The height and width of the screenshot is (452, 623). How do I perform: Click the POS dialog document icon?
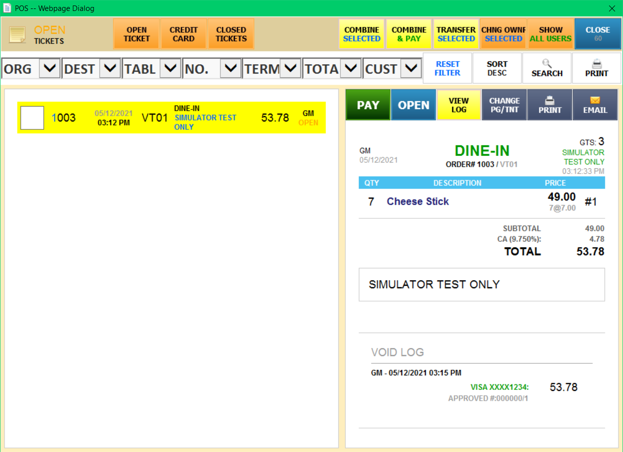click(7, 8)
